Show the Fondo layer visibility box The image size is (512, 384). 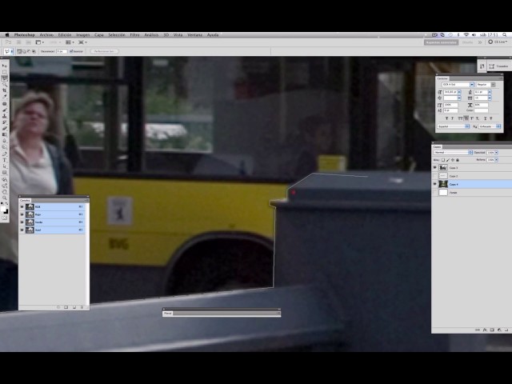[x=434, y=193]
